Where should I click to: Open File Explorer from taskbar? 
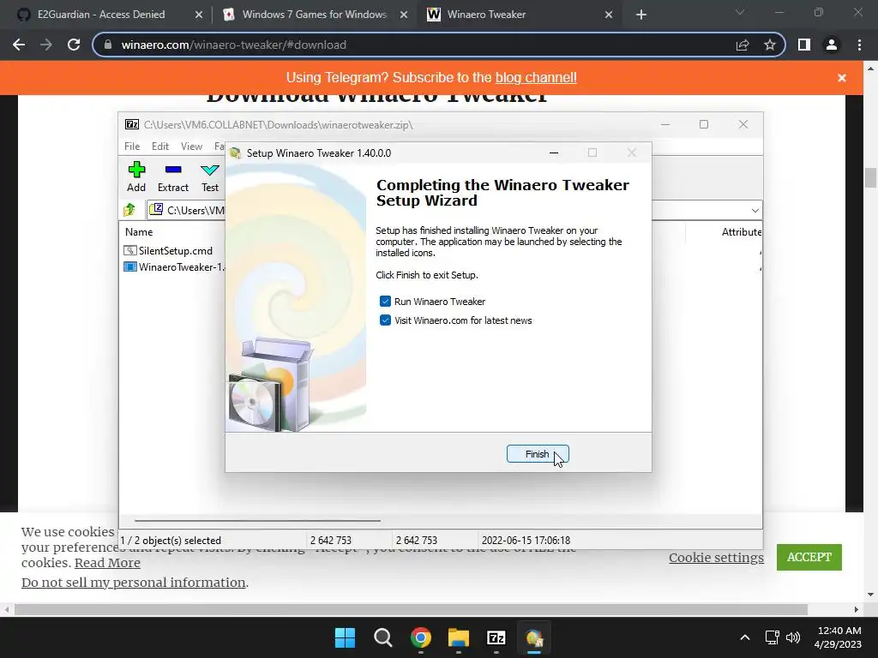coord(459,637)
